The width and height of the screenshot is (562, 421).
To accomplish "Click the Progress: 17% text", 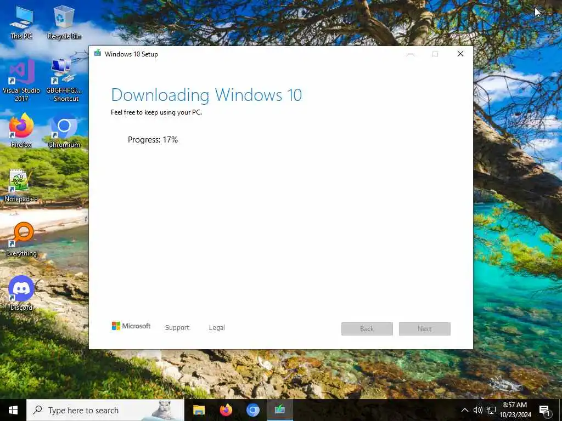I will [153, 140].
